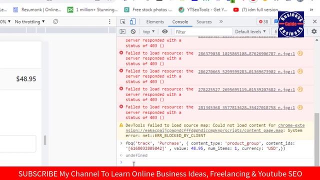
Task: Show the console sidebar icon
Action: point(122,31)
